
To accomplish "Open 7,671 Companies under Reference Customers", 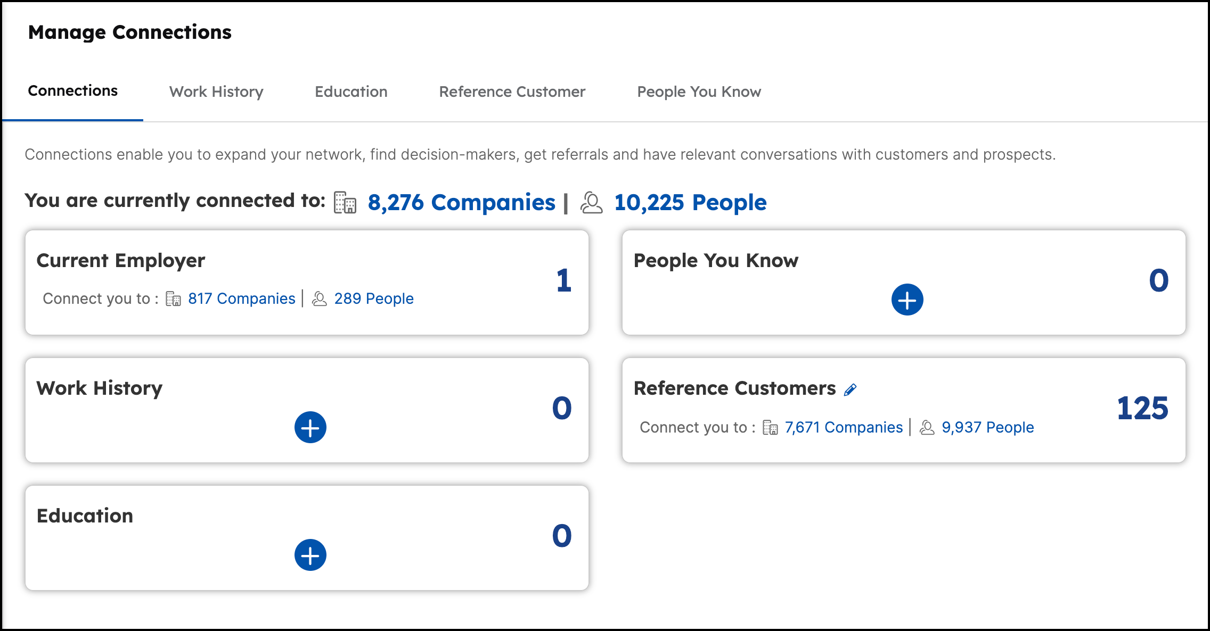I will pos(844,427).
